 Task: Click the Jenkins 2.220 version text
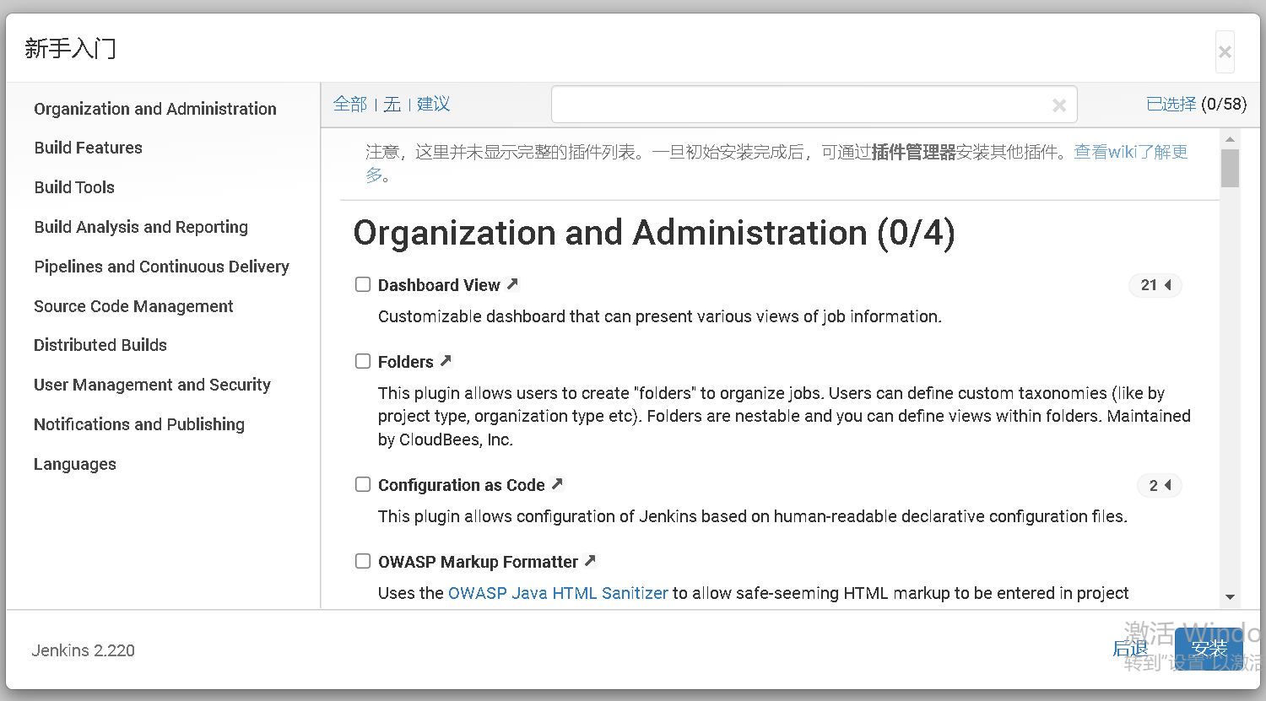(x=84, y=650)
